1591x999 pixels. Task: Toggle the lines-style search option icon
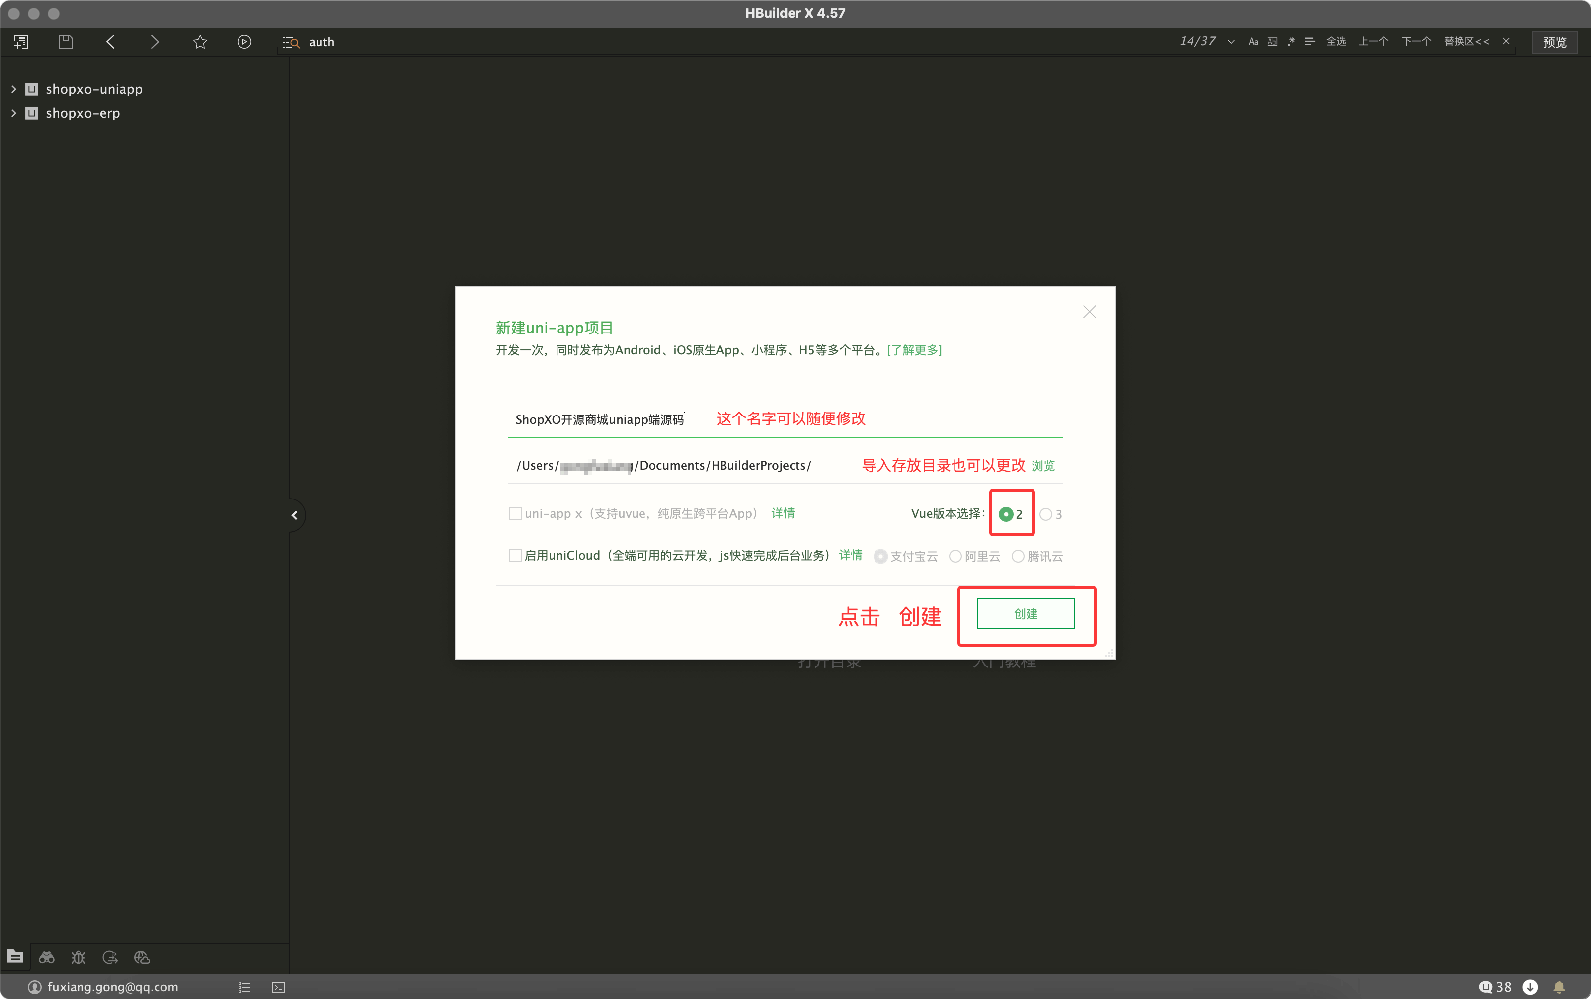(x=1310, y=42)
